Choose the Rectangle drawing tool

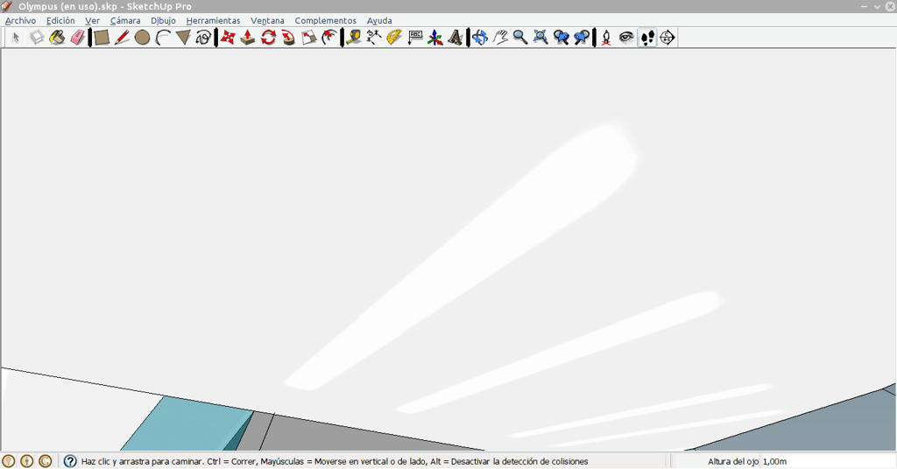pos(102,38)
